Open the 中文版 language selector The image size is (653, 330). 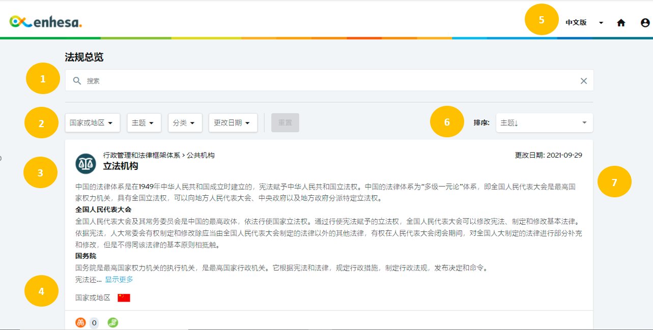(585, 22)
